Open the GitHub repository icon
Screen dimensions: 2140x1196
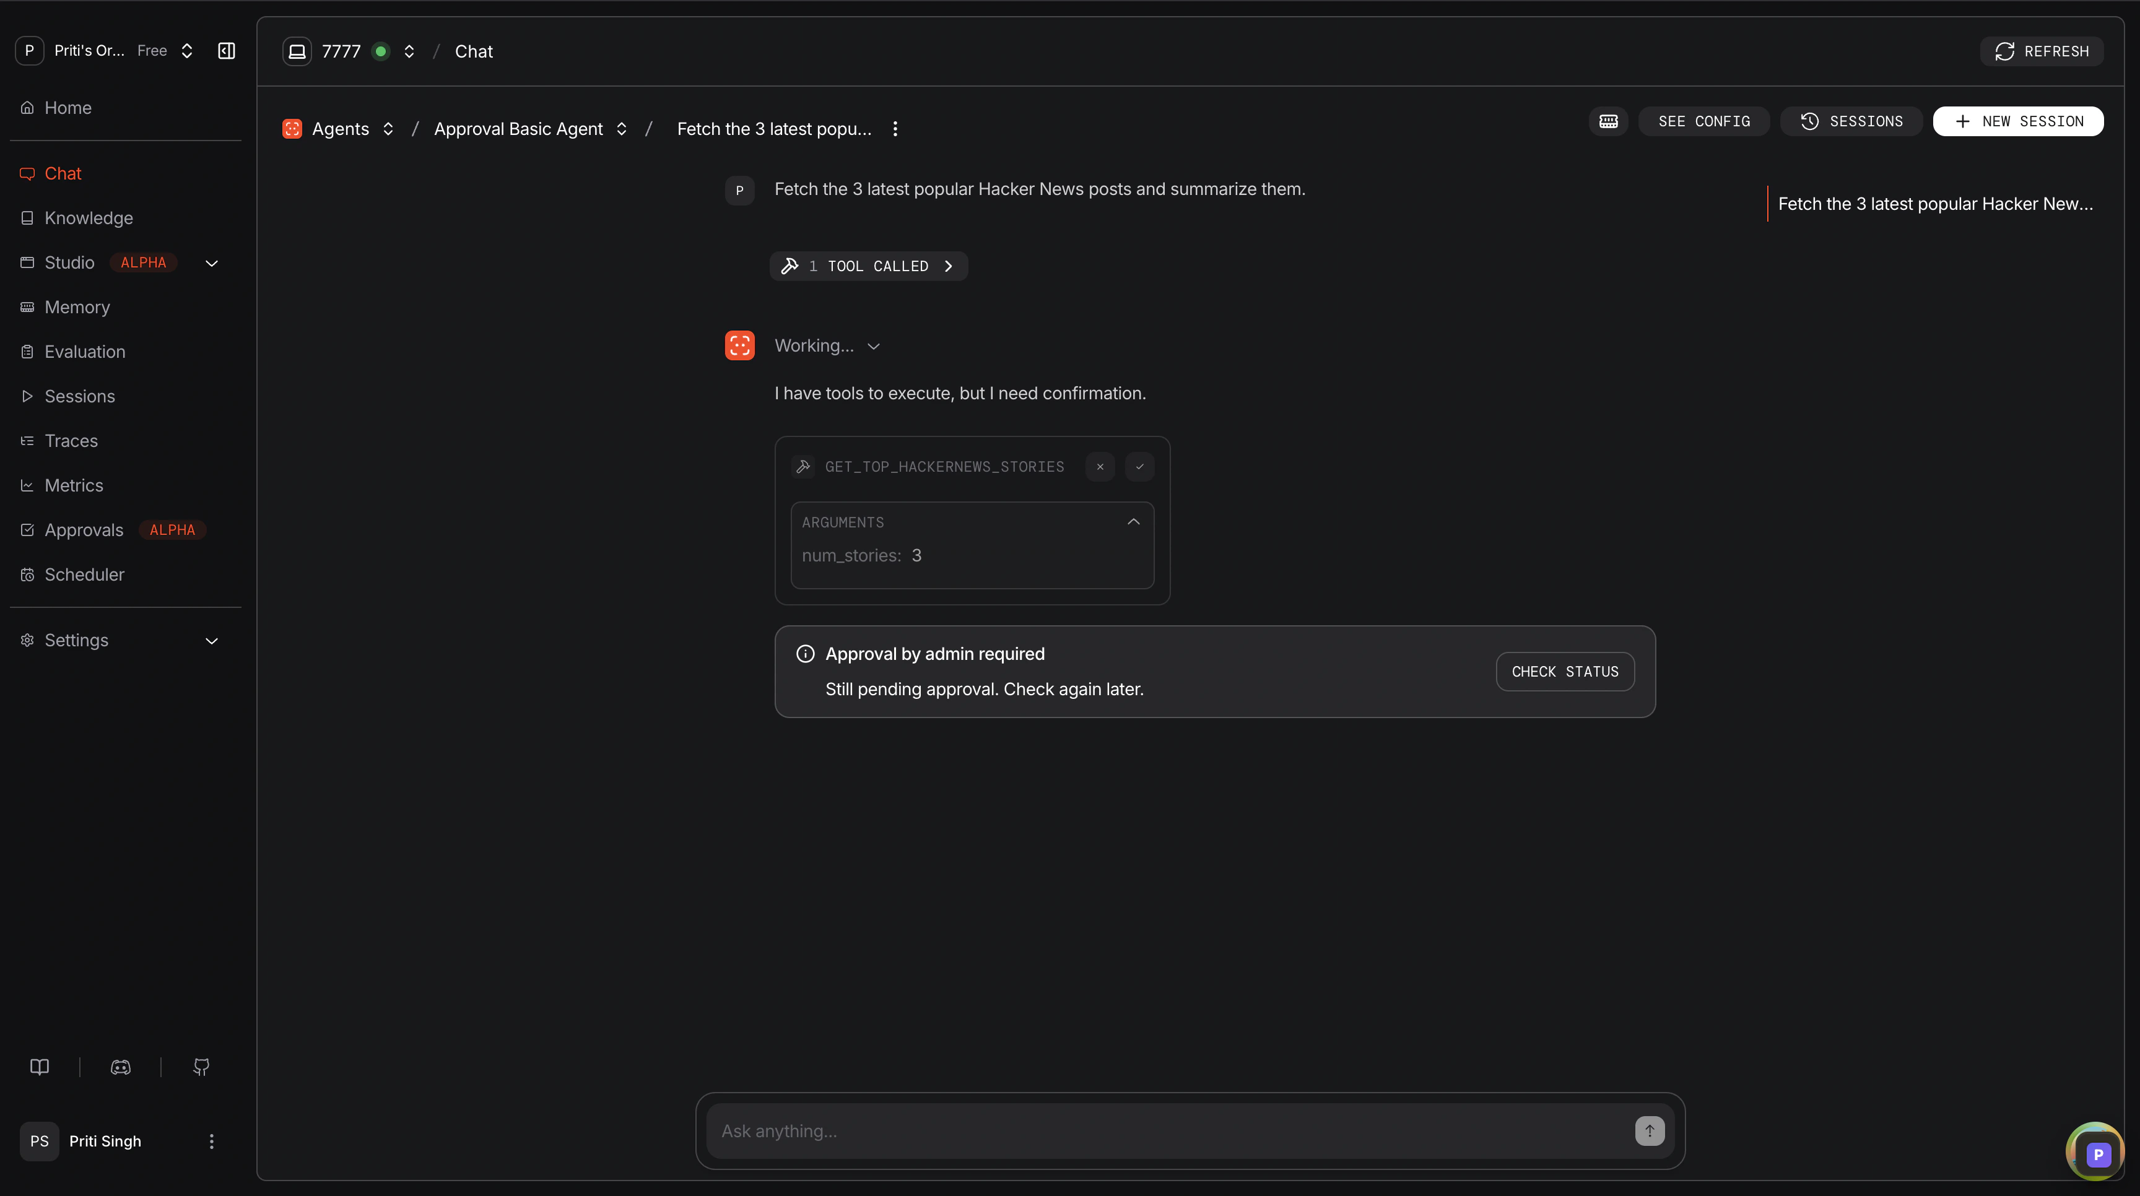(201, 1067)
